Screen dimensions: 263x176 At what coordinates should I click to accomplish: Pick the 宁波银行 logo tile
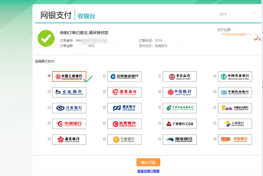(x=124, y=140)
